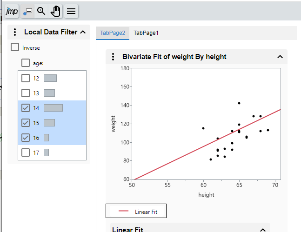Screen dimensions: 301x232
Task: Collapse the Local Data Filter panel
Action: [83, 32]
